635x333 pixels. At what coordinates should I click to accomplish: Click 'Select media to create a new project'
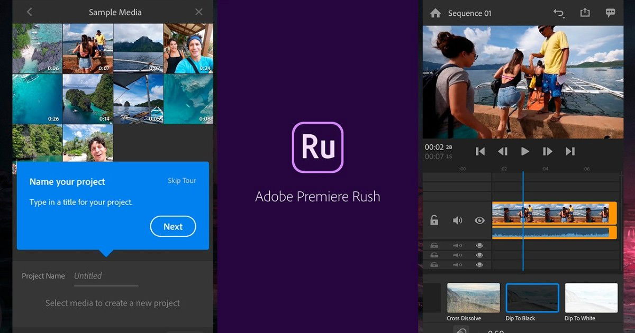[113, 303]
